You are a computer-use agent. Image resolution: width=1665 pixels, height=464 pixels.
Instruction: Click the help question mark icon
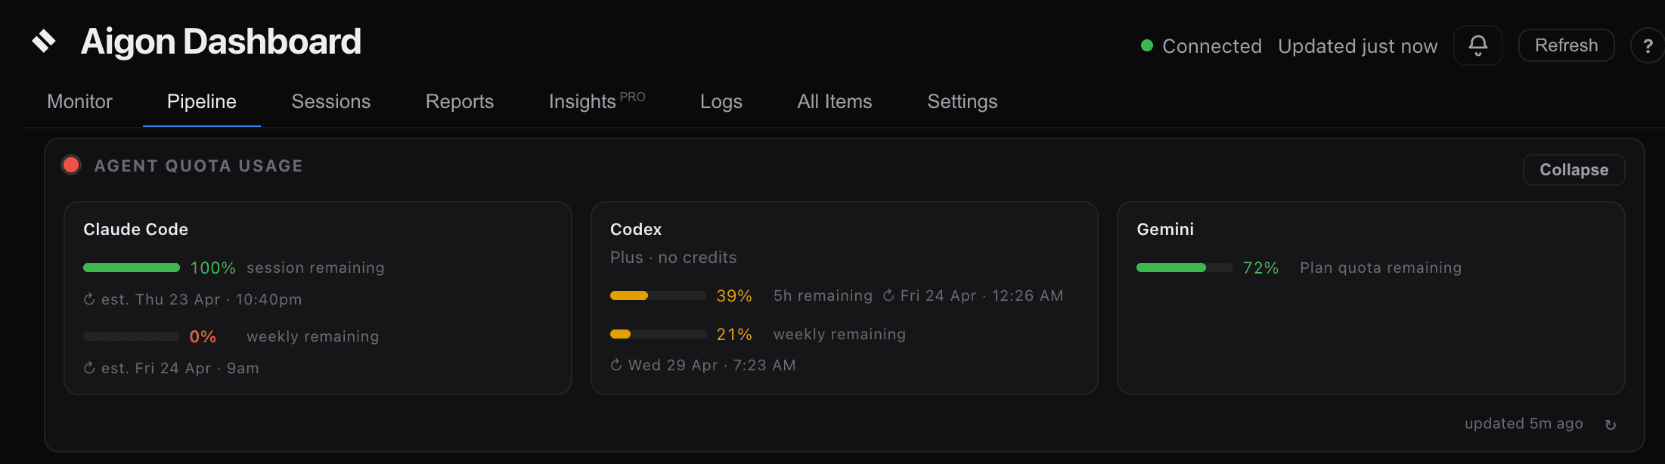(1648, 45)
